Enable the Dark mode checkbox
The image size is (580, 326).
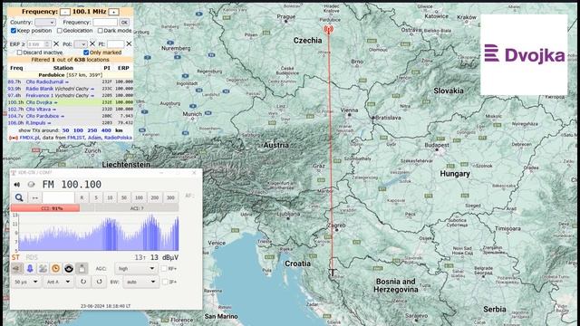[x=100, y=31]
